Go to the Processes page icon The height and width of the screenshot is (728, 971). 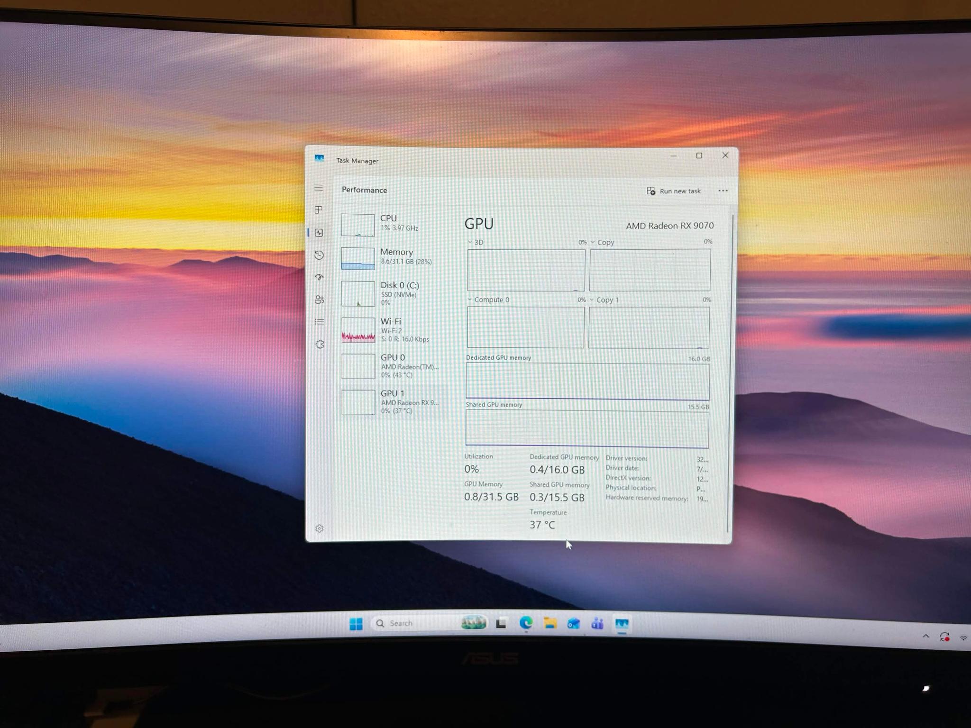coord(319,209)
